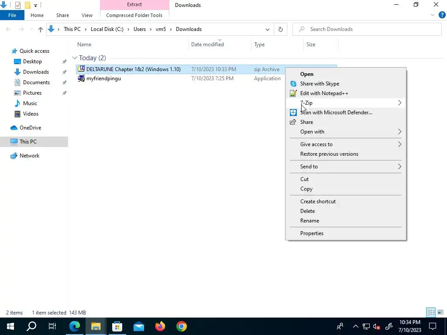The width and height of the screenshot is (447, 335).
Task: Switch to the View ribbon tab
Action: (87, 15)
